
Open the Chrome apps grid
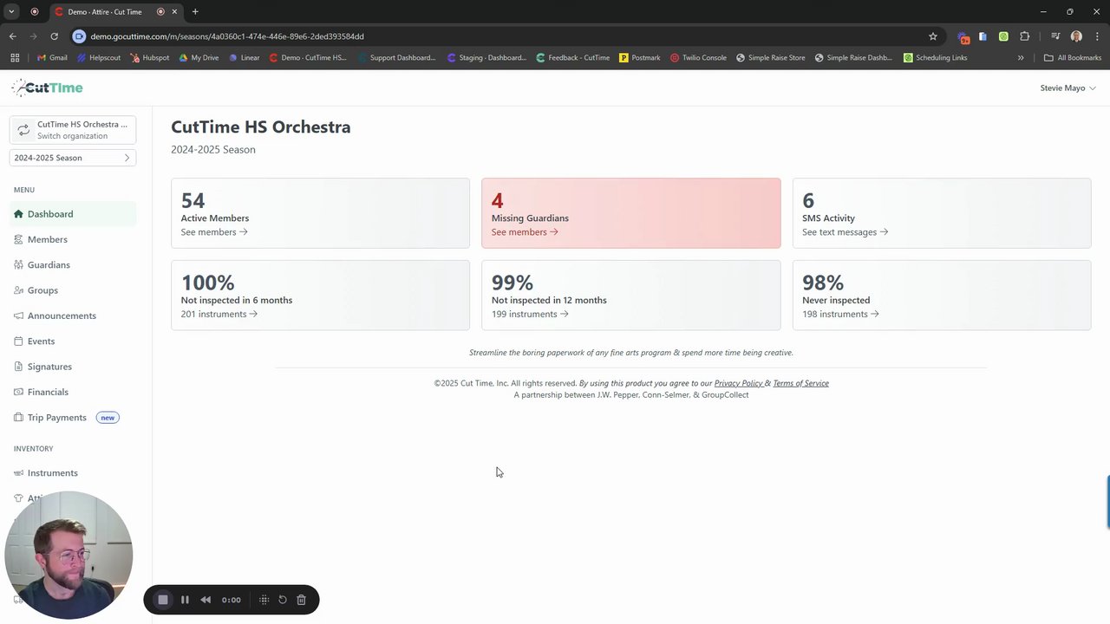coord(15,58)
